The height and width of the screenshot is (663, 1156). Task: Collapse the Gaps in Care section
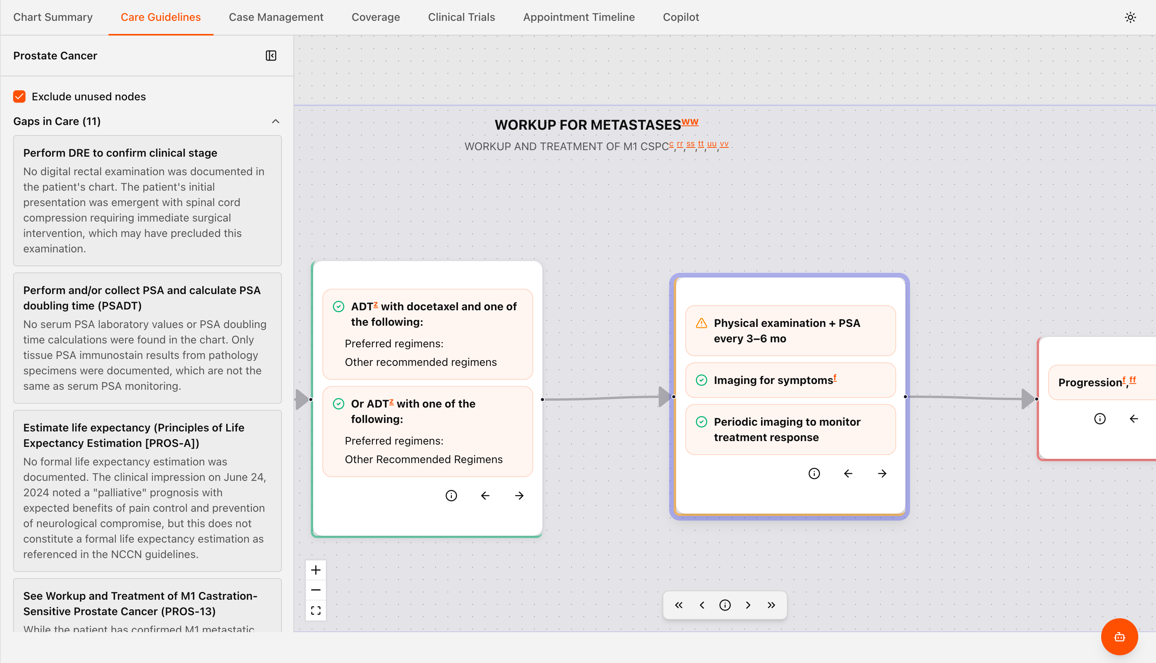click(275, 121)
